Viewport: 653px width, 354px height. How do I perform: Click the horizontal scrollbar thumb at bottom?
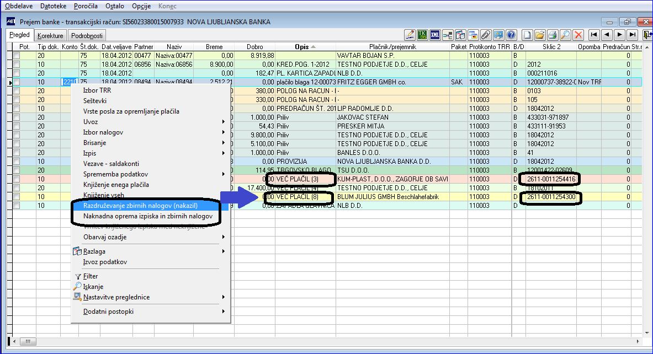tap(28, 342)
